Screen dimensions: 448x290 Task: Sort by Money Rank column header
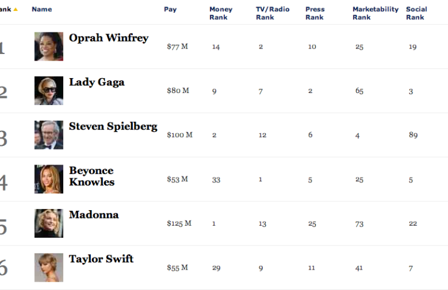tap(221, 13)
